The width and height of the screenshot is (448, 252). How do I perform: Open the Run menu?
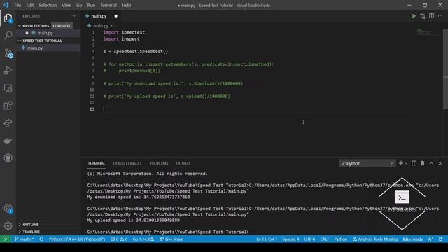(x=91, y=5)
